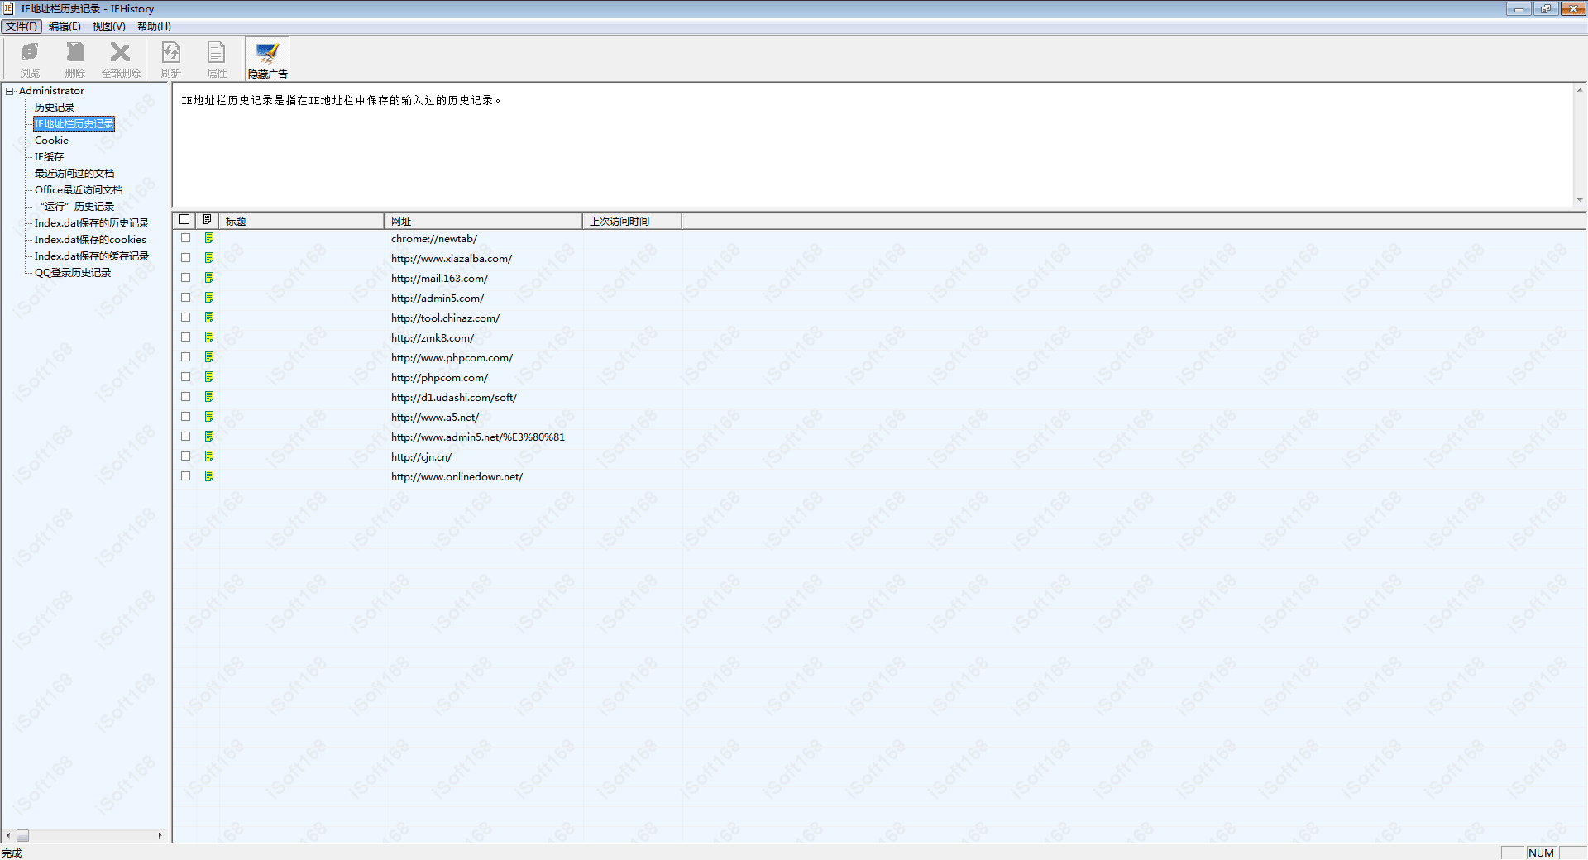
Task: Check the box for http://tool.chinaz.com/
Action: point(185,318)
